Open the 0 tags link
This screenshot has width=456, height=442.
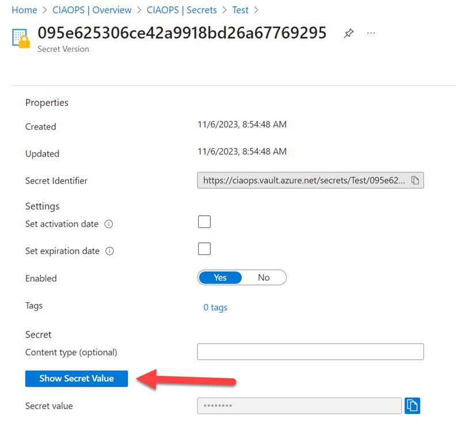215,307
